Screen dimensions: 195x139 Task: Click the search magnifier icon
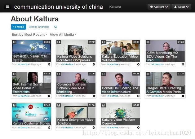55,27
